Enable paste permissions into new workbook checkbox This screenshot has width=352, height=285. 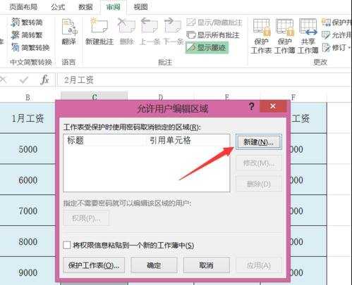[x=67, y=246]
